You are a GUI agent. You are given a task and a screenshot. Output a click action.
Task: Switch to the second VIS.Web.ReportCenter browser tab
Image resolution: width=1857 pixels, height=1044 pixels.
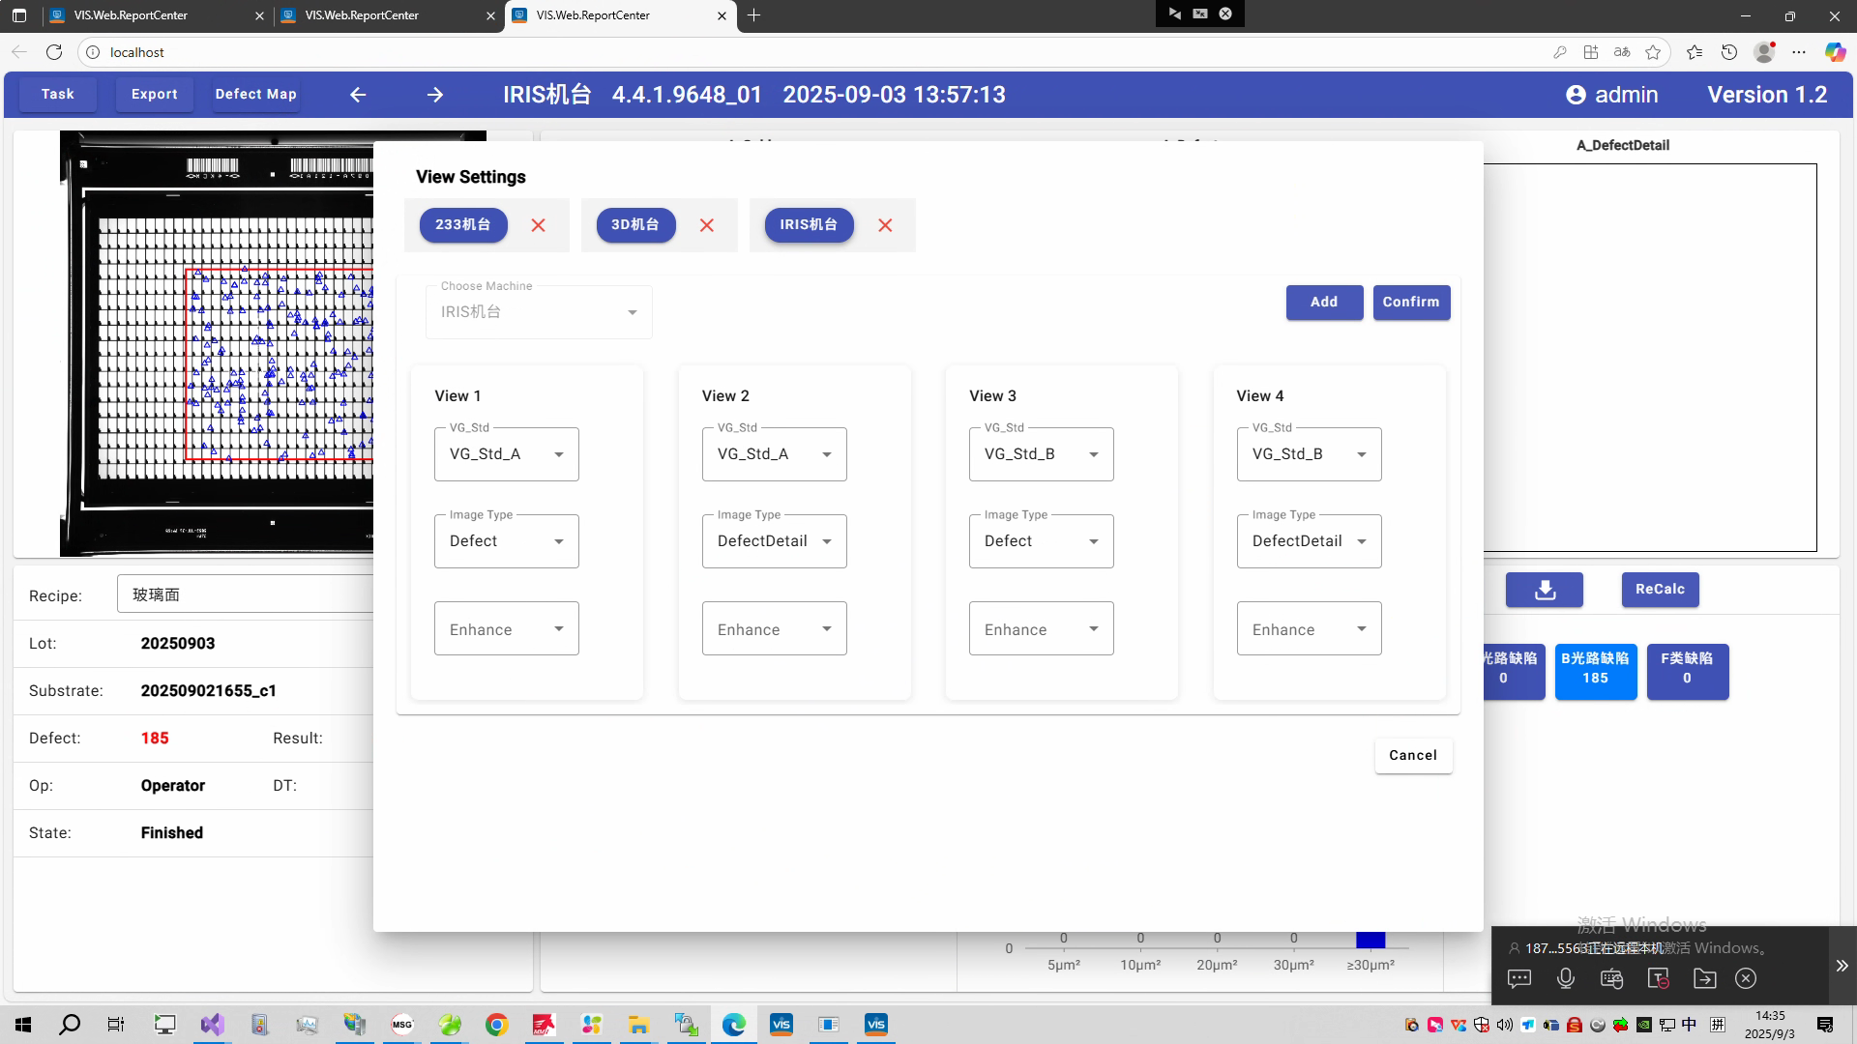[x=363, y=15]
